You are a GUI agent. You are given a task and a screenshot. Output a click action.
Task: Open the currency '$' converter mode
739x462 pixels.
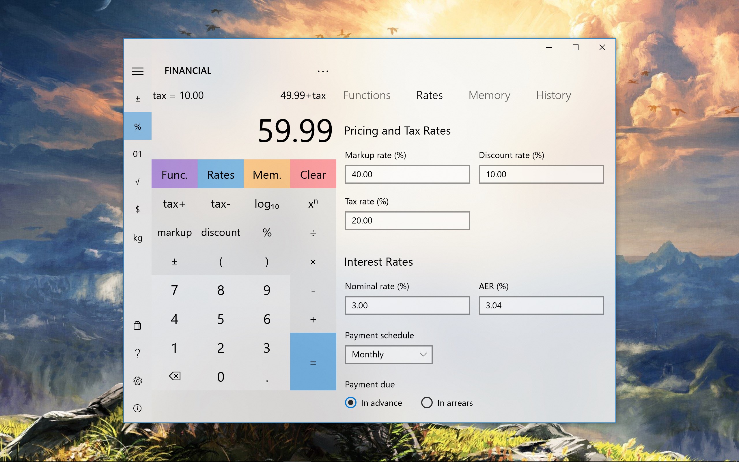pos(137,209)
